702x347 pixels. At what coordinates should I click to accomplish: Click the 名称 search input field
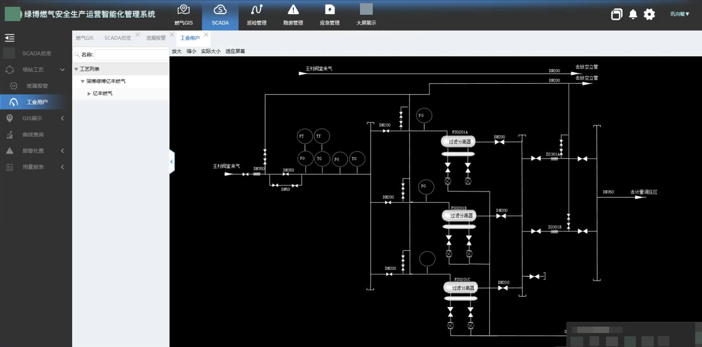132,55
